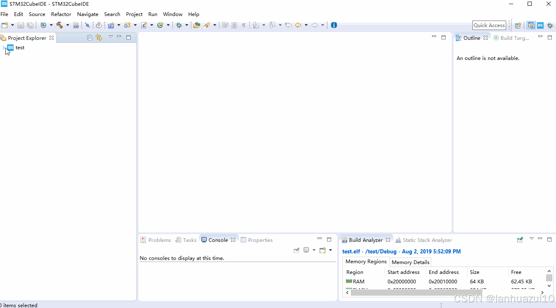This screenshot has height=308, width=556.
Task: Click the new C source file icon
Action: [144, 25]
